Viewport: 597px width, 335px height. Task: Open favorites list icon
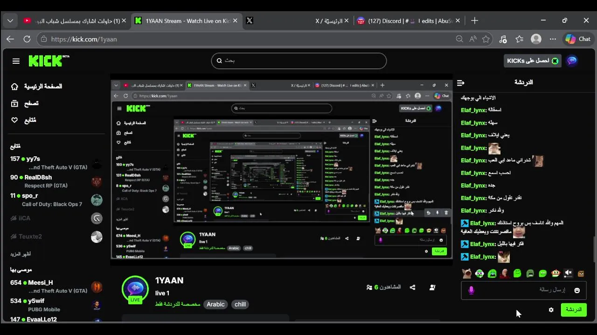point(520,39)
